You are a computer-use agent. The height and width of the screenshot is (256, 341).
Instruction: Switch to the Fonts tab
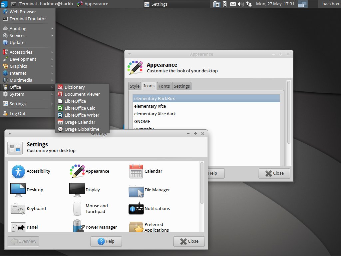(x=164, y=86)
